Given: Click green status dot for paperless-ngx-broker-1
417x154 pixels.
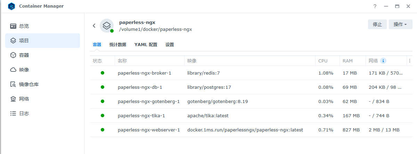Looking at the screenshot, I should [103, 73].
